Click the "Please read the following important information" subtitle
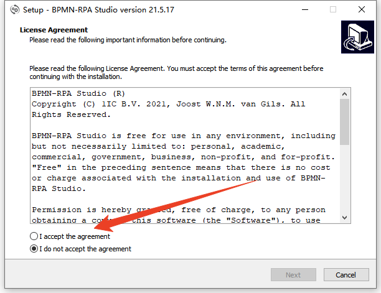 (128, 40)
